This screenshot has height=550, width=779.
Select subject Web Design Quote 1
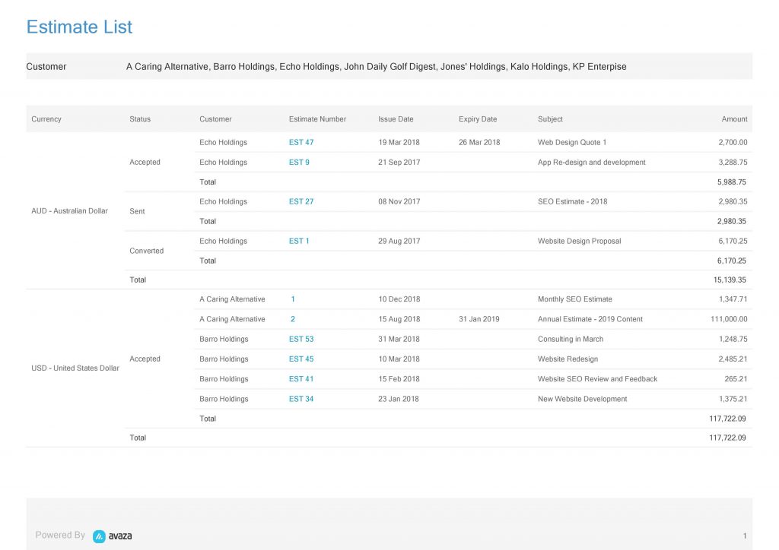(572, 142)
